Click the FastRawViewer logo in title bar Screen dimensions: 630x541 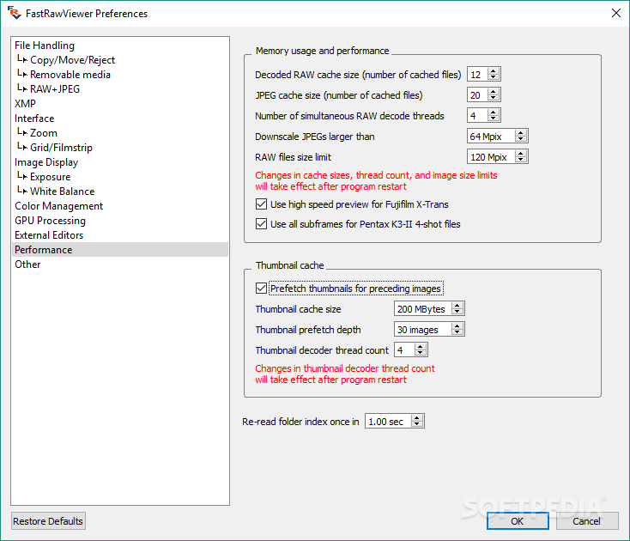tap(14, 13)
